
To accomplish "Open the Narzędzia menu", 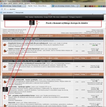I will 27,3.
